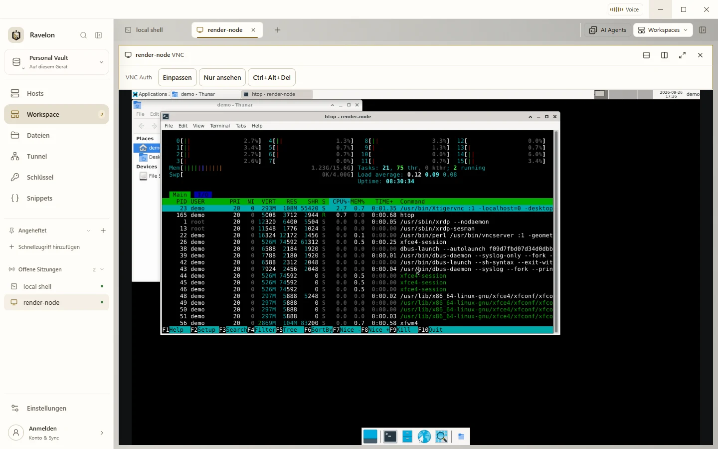Image resolution: width=718 pixels, height=449 pixels.
Task: Open Terminal menu in htop window
Action: pyautogui.click(x=220, y=126)
